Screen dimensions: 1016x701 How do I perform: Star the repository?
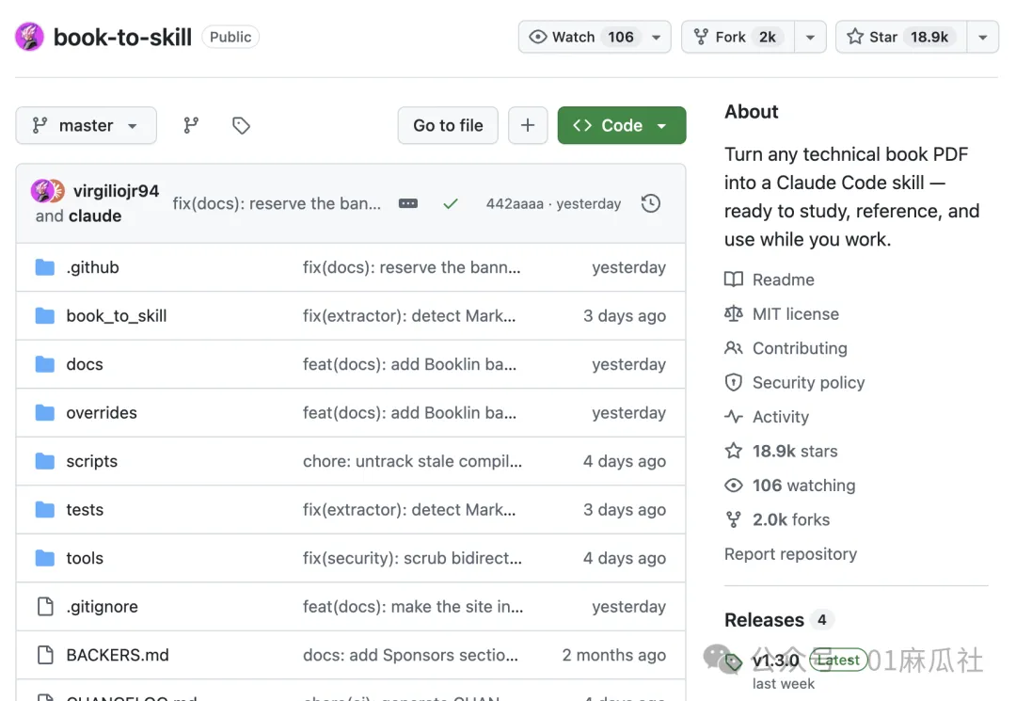pos(901,37)
